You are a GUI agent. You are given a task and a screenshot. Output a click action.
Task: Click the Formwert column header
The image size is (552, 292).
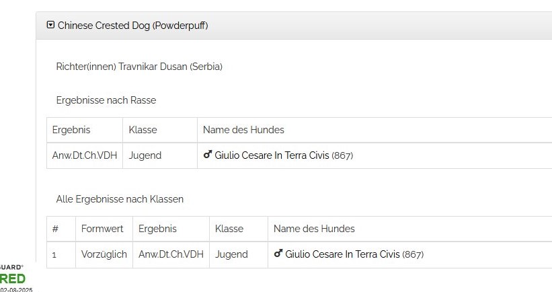coord(102,229)
